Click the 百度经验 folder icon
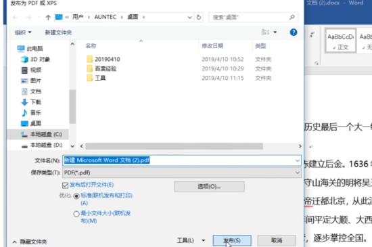 (90, 68)
